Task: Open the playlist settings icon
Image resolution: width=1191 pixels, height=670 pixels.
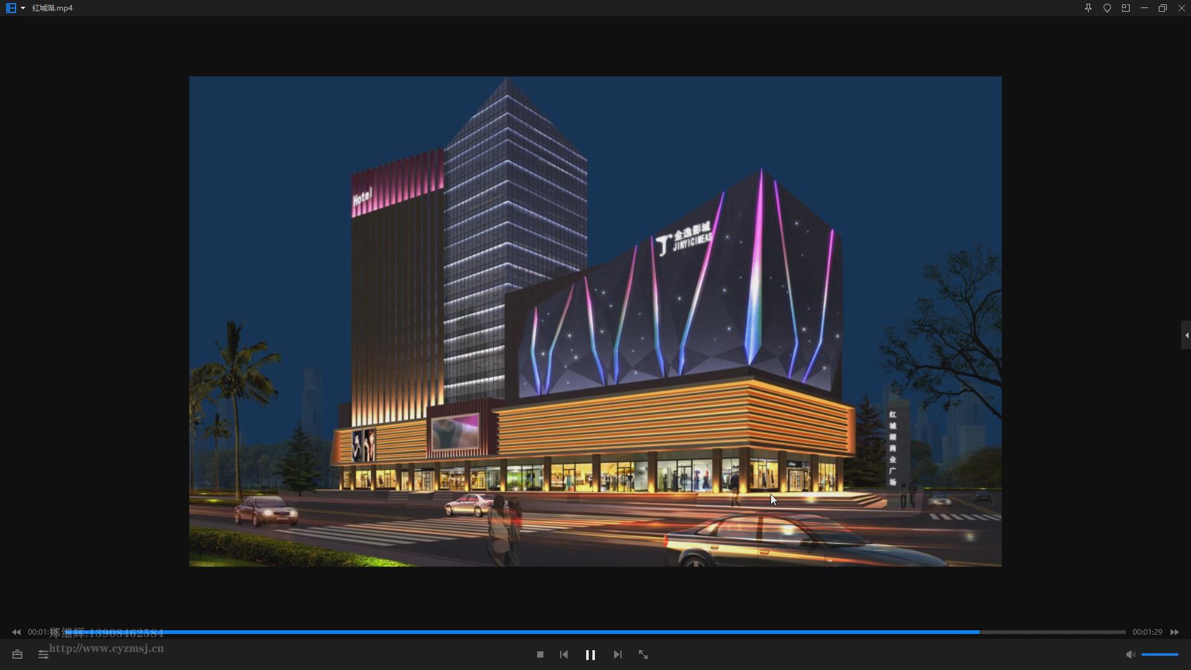Action: pyautogui.click(x=43, y=654)
